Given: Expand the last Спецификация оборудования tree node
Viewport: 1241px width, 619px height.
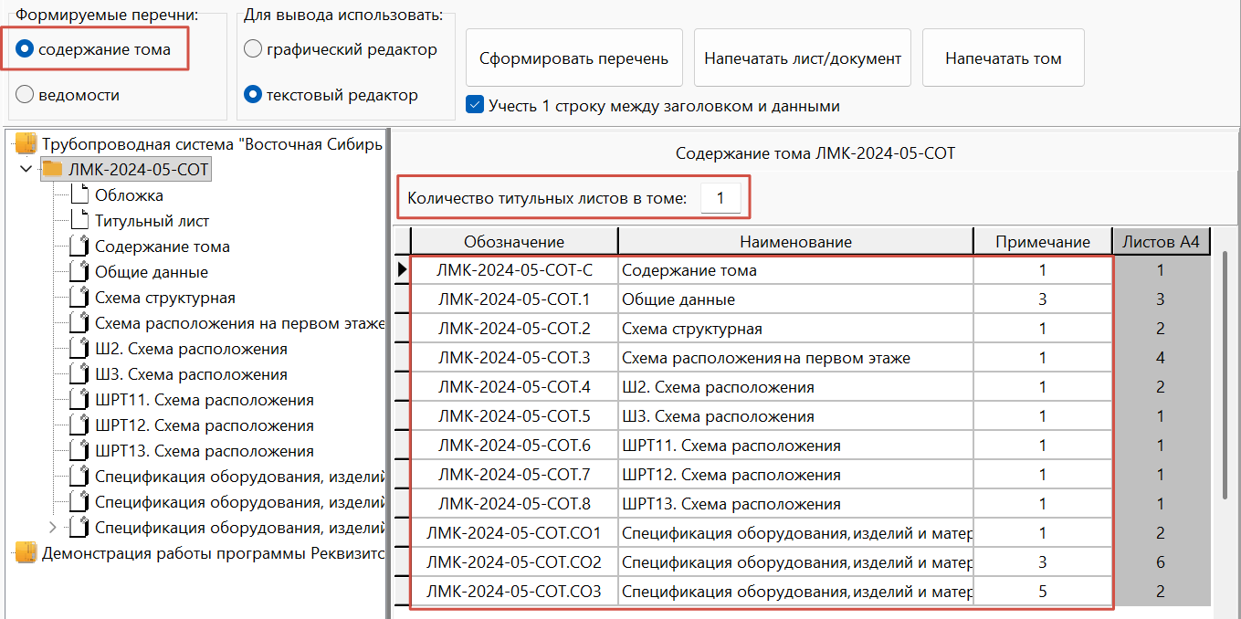Looking at the screenshot, I should pos(52,527).
